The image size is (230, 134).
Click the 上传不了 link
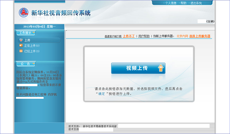pyautogui.click(x=129, y=36)
